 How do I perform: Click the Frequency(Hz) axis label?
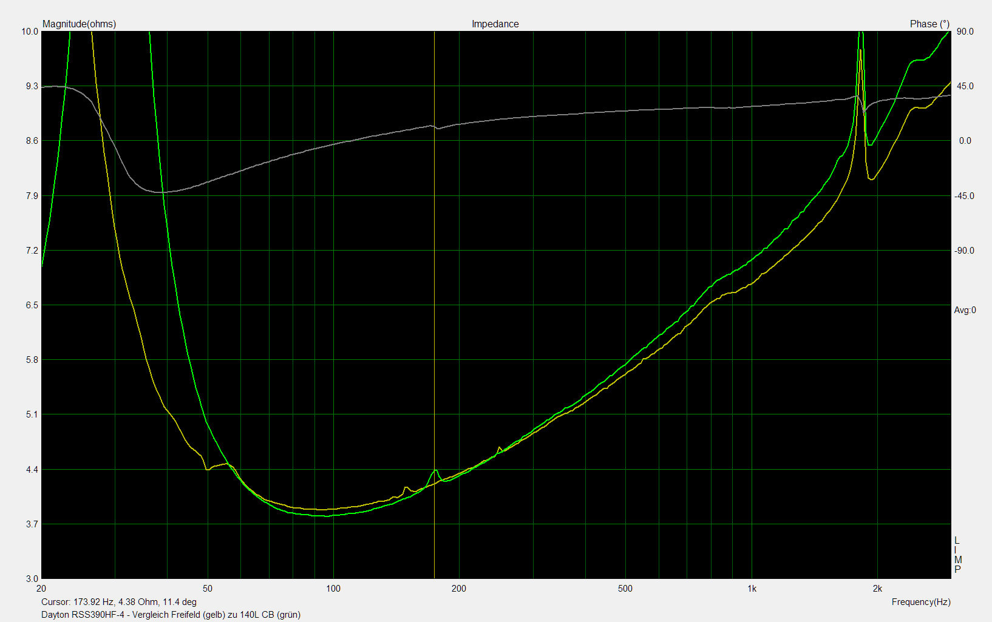coord(921,602)
